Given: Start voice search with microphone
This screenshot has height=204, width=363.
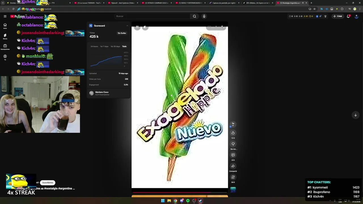Looking at the screenshot, I should [x=204, y=16].
